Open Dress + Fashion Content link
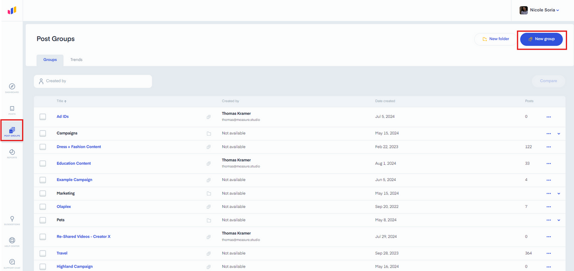Image resolution: width=574 pixels, height=271 pixels. (x=79, y=147)
